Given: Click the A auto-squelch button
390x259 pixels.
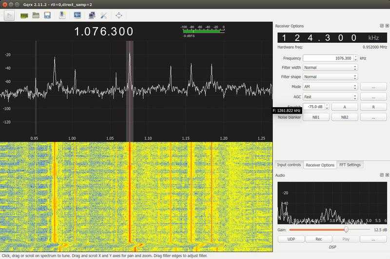Looking at the screenshot, I should tap(345, 107).
